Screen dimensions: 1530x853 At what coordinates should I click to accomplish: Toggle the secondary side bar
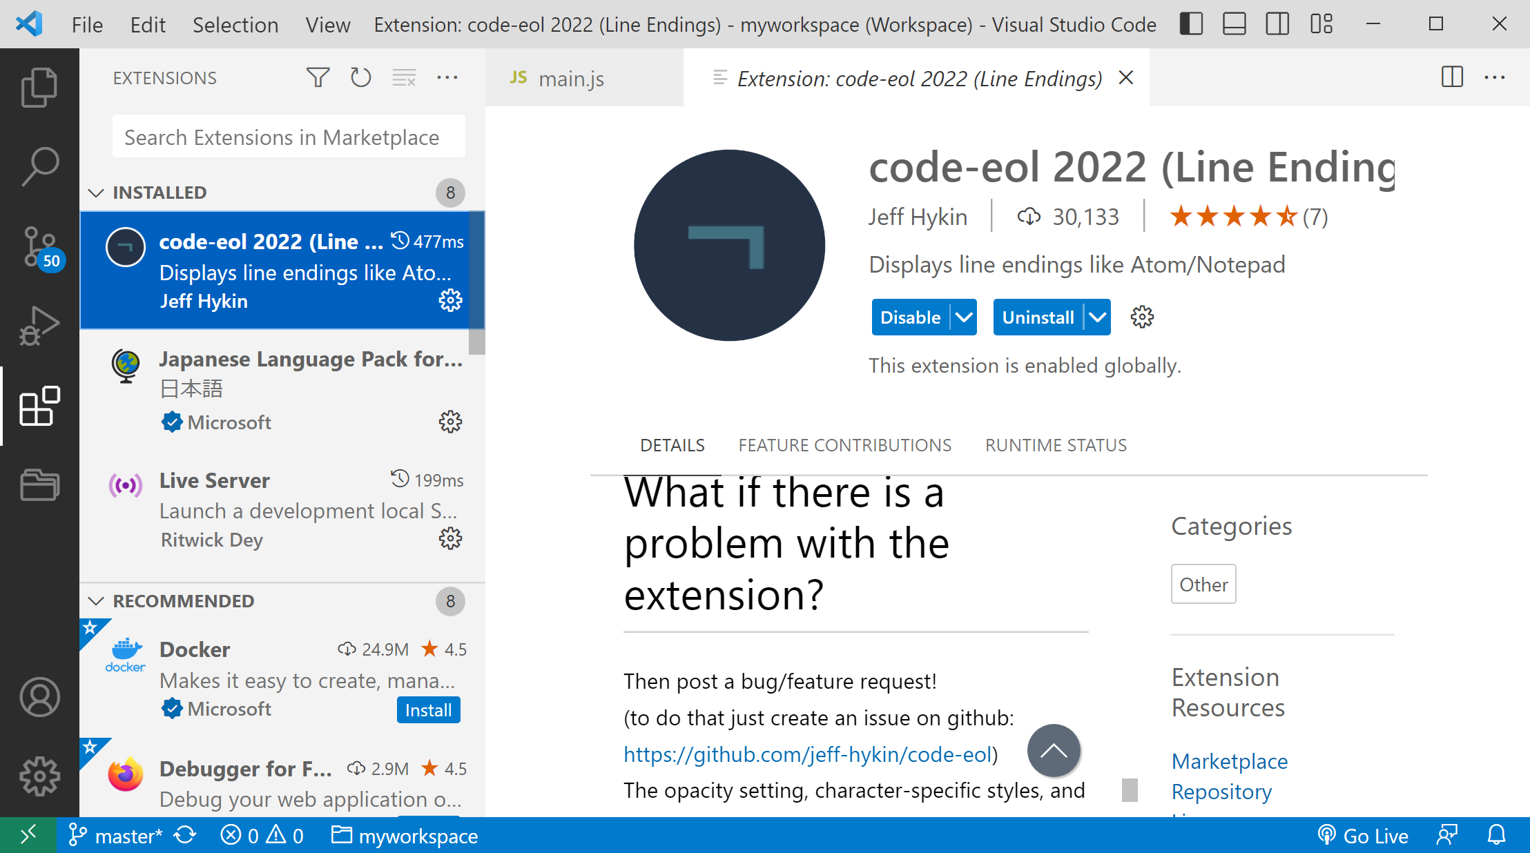click(x=1277, y=24)
